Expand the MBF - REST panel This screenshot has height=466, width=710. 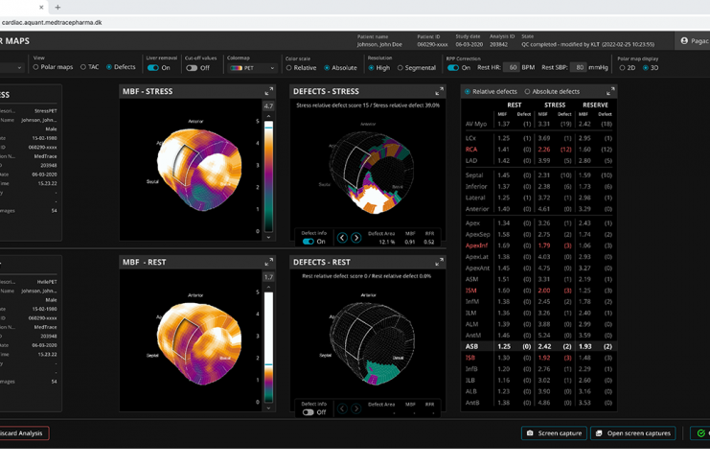pos(268,262)
